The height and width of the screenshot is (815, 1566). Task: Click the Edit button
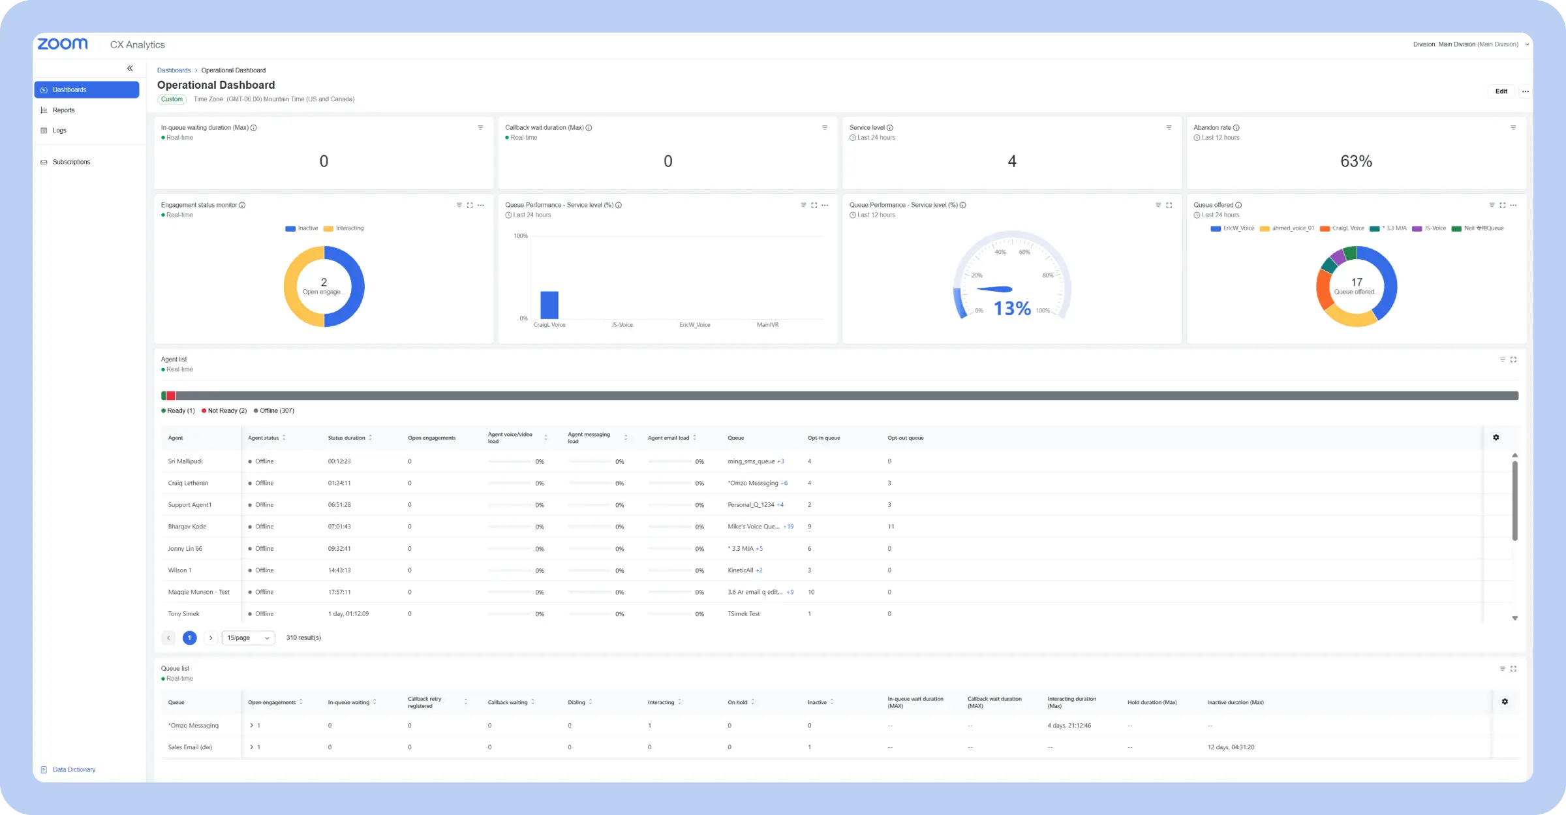pos(1501,91)
